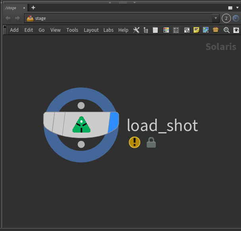Click the magnifier find node icon
This screenshot has height=231, width=241.
(226, 30)
